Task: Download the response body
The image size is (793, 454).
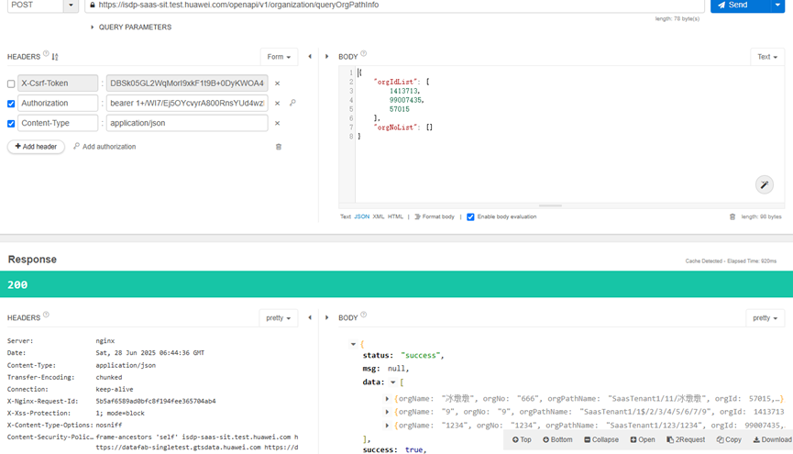Action: [772, 440]
